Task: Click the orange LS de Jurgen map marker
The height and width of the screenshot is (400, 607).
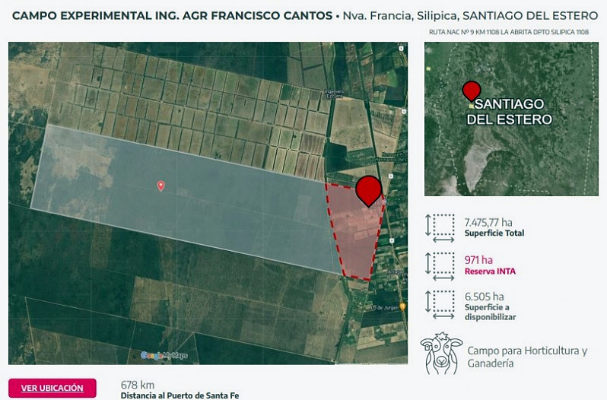Action: click(402, 306)
